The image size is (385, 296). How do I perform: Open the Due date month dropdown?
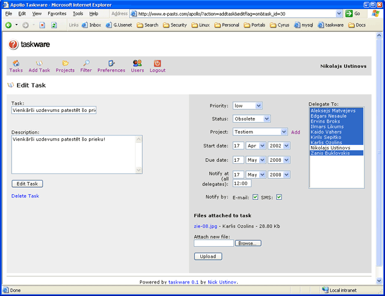[256, 160]
